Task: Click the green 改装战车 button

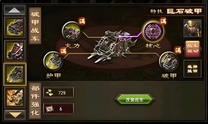Action: click(134, 100)
